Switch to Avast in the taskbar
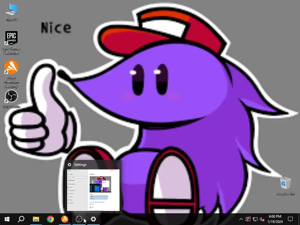The image size is (300, 225). 65,219
